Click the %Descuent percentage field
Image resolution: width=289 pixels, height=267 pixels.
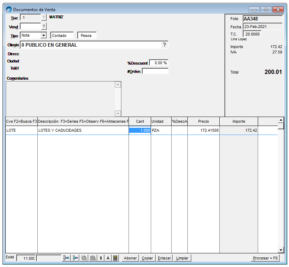(159, 63)
